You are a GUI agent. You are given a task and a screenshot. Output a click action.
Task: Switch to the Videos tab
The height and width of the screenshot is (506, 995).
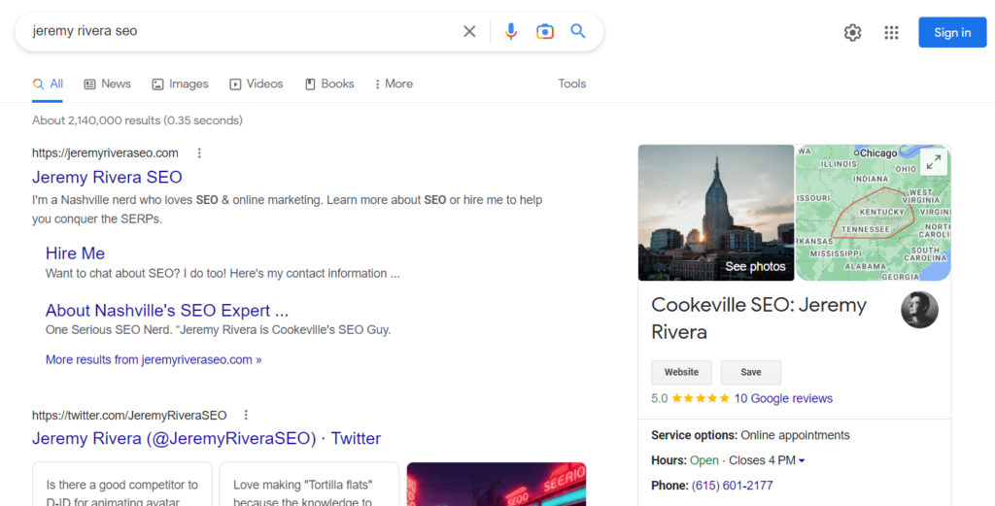pyautogui.click(x=257, y=84)
